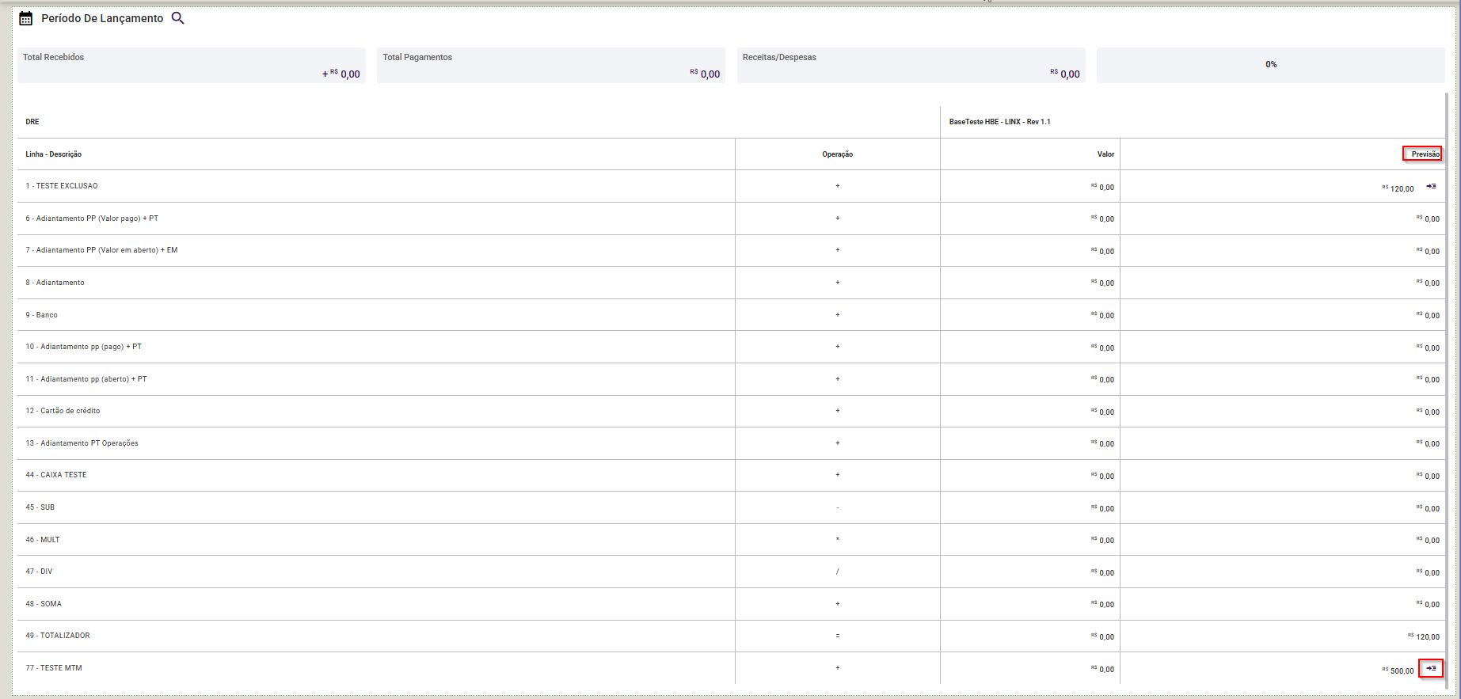Click the Período De Lançamento title

tap(102, 18)
